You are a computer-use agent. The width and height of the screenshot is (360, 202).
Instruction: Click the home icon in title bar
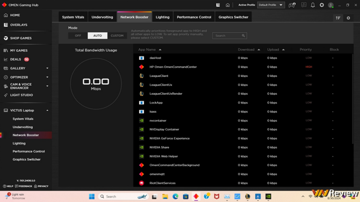228,5
